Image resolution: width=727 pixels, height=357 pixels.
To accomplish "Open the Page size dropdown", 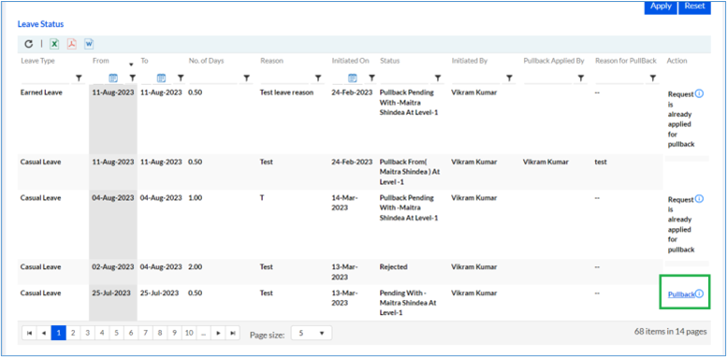I will click(x=312, y=333).
